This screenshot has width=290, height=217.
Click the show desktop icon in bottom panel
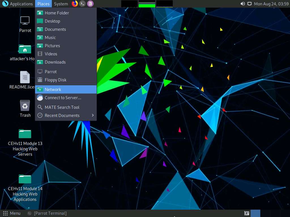247,213
